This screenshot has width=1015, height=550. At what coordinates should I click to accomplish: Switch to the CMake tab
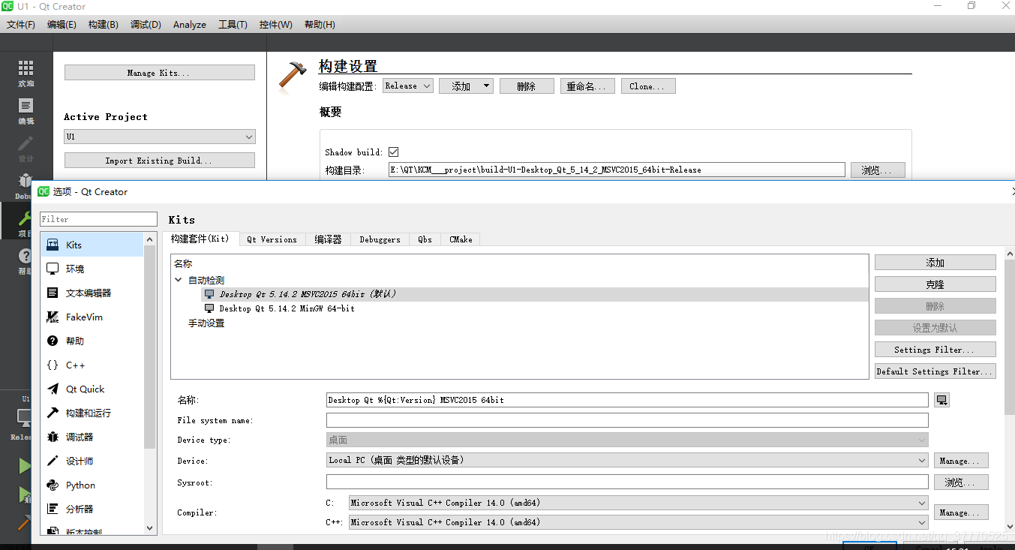461,239
